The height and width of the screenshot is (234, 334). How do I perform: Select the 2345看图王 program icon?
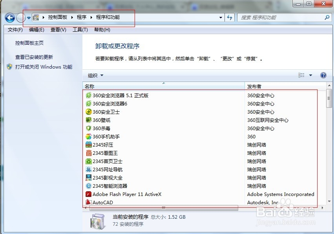click(89, 153)
